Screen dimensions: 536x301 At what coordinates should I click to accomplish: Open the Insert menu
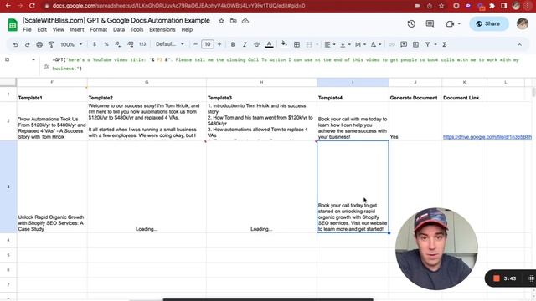tap(77, 30)
